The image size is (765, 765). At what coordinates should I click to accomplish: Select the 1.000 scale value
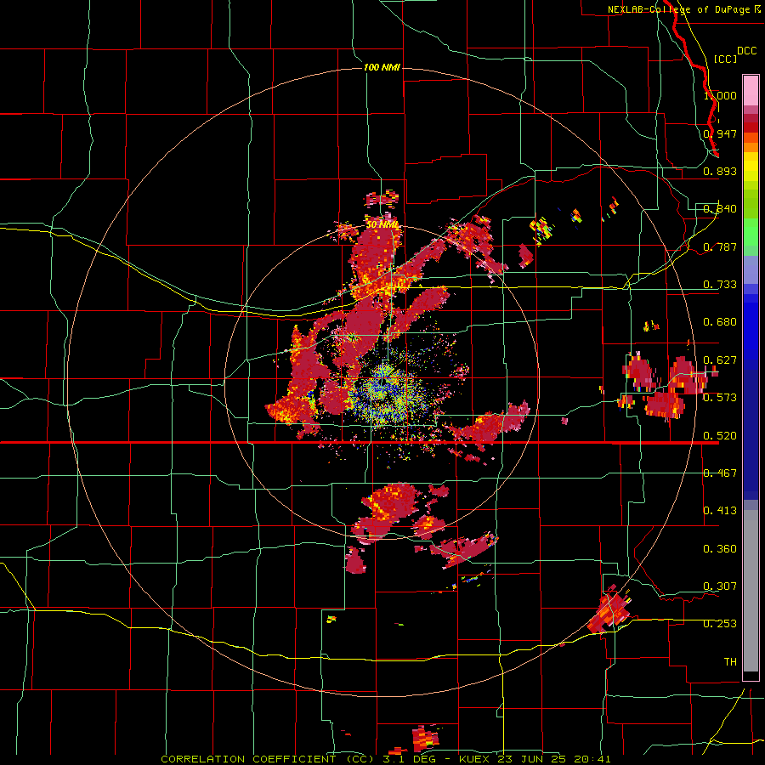(x=720, y=95)
